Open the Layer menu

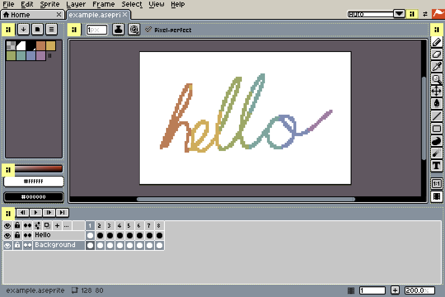76,4
